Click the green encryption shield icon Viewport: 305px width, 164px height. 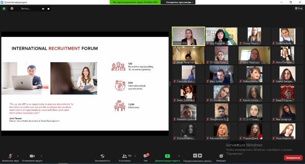point(4,8)
